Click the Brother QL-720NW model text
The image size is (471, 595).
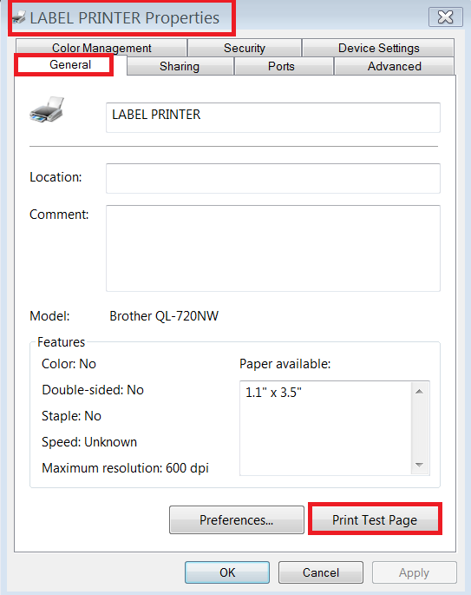pyautogui.click(x=164, y=315)
